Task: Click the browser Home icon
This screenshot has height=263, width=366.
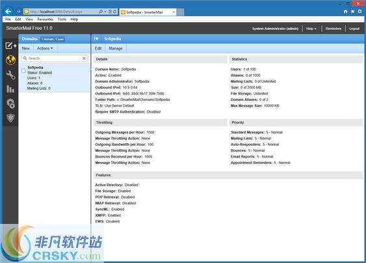Action: (x=345, y=12)
